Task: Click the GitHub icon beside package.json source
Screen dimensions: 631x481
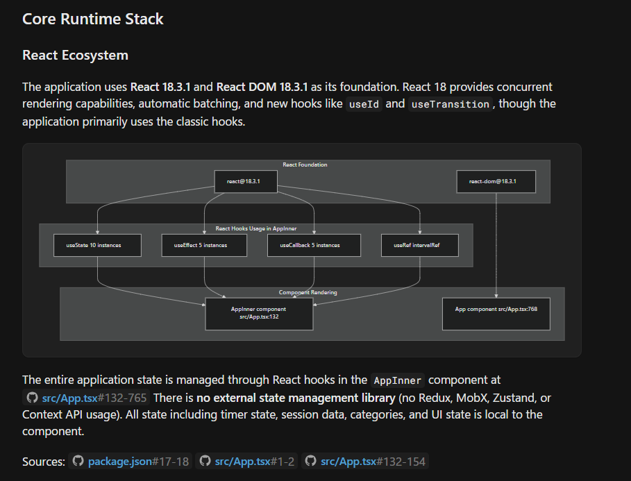Action: (78, 462)
